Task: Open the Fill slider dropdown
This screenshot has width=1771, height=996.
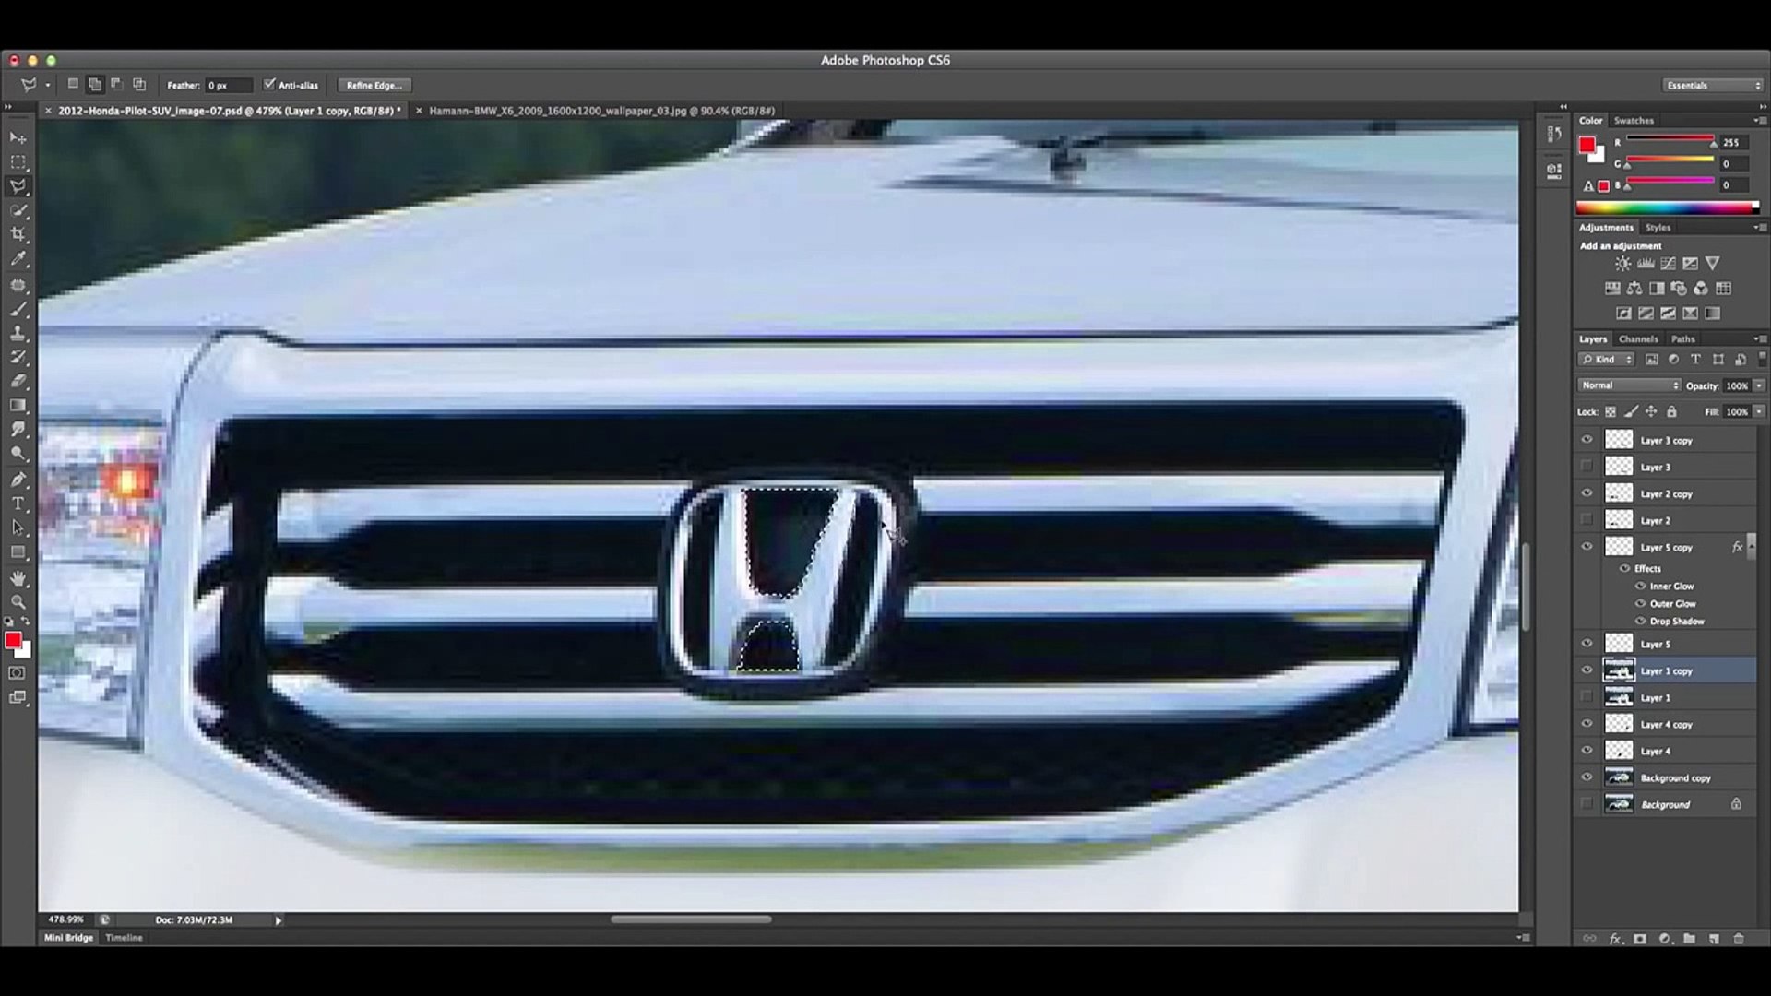Action: pos(1759,412)
